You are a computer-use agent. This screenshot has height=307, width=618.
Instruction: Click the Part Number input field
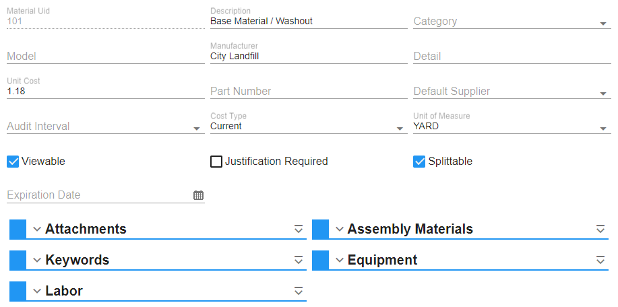tap(309, 92)
